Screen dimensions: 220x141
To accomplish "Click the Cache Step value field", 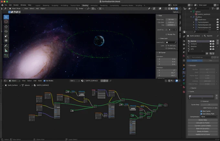I will point(209,105).
